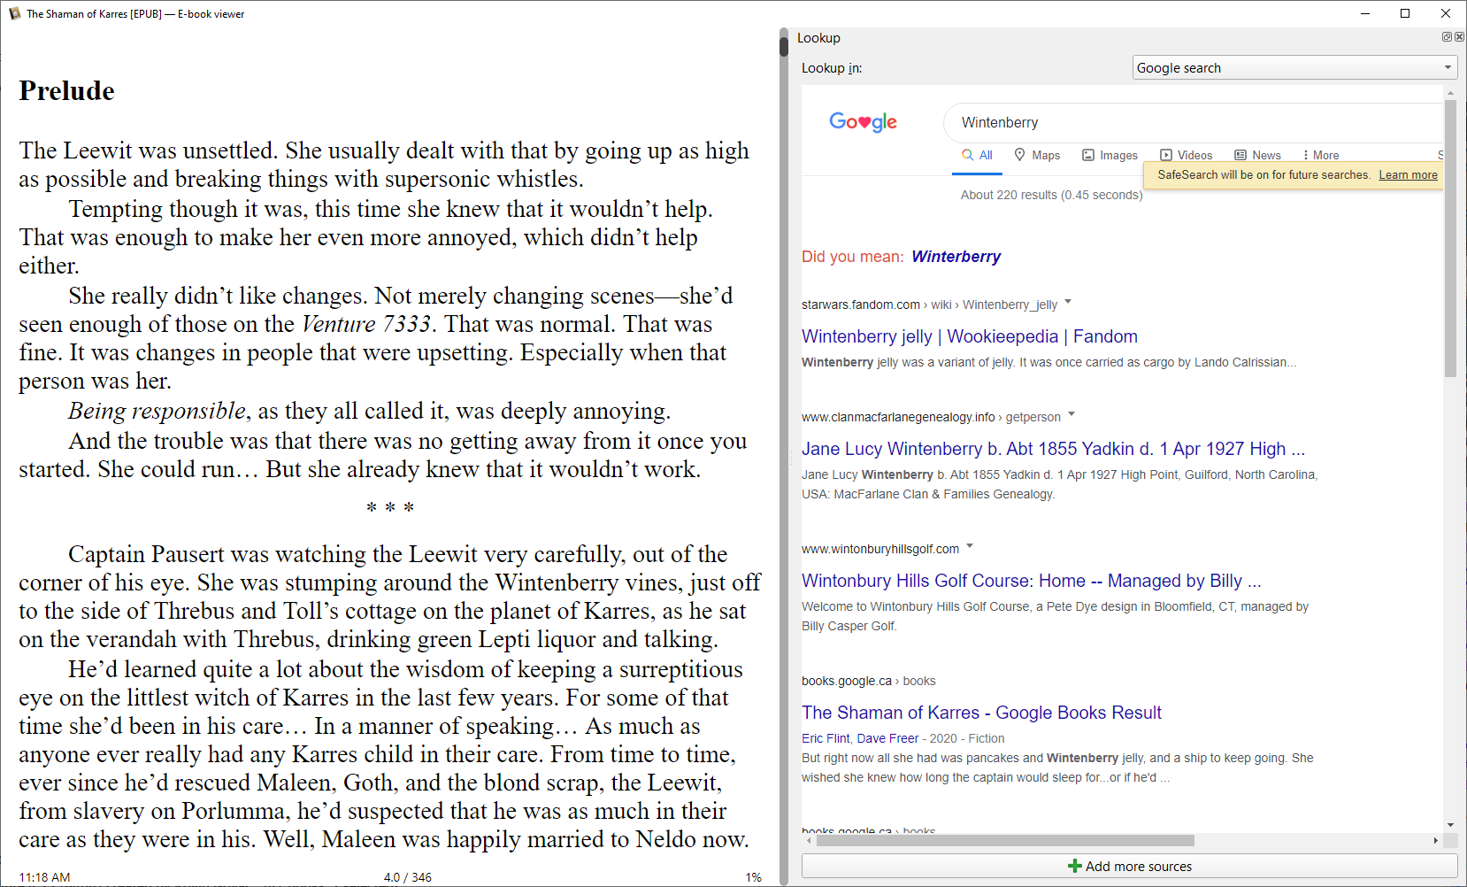
Task: Click Eric Flint author link
Action: 826,738
